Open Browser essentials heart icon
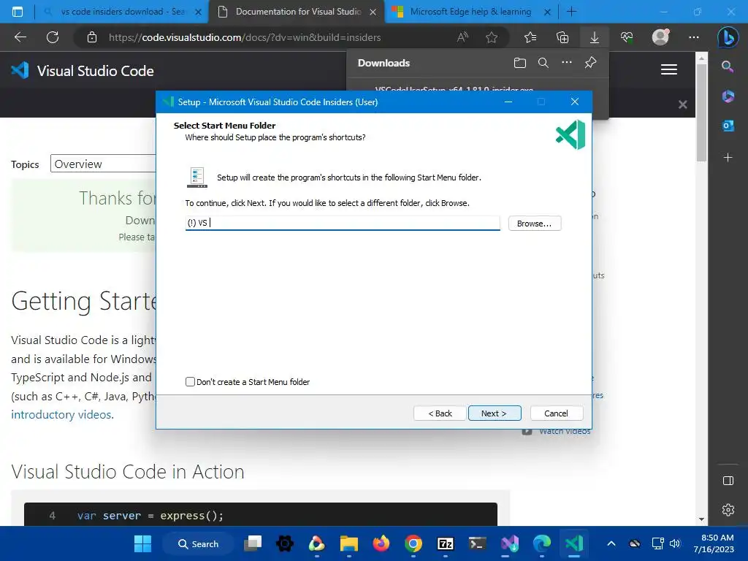 coord(627,37)
